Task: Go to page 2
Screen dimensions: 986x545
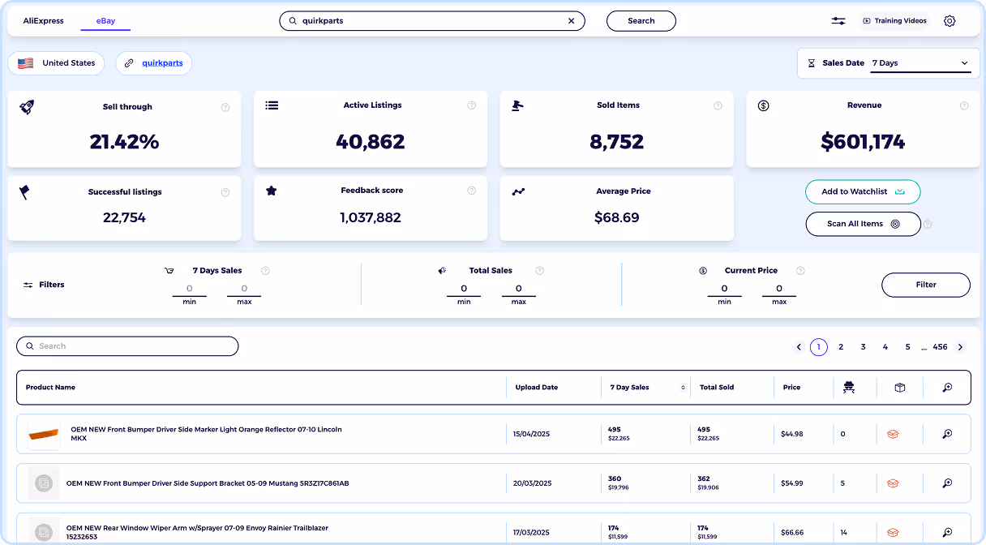Action: tap(841, 347)
